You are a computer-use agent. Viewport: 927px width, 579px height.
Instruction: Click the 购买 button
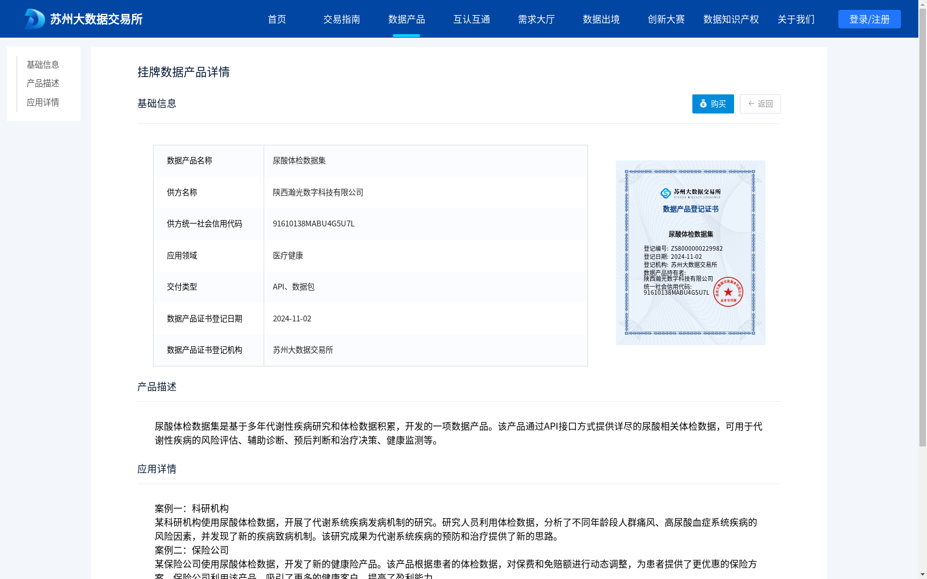713,104
